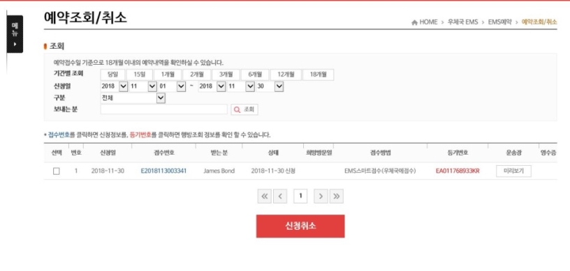Screen dimensions: 570x271
Task: Click the recipient name James Bond
Action: [219, 171]
